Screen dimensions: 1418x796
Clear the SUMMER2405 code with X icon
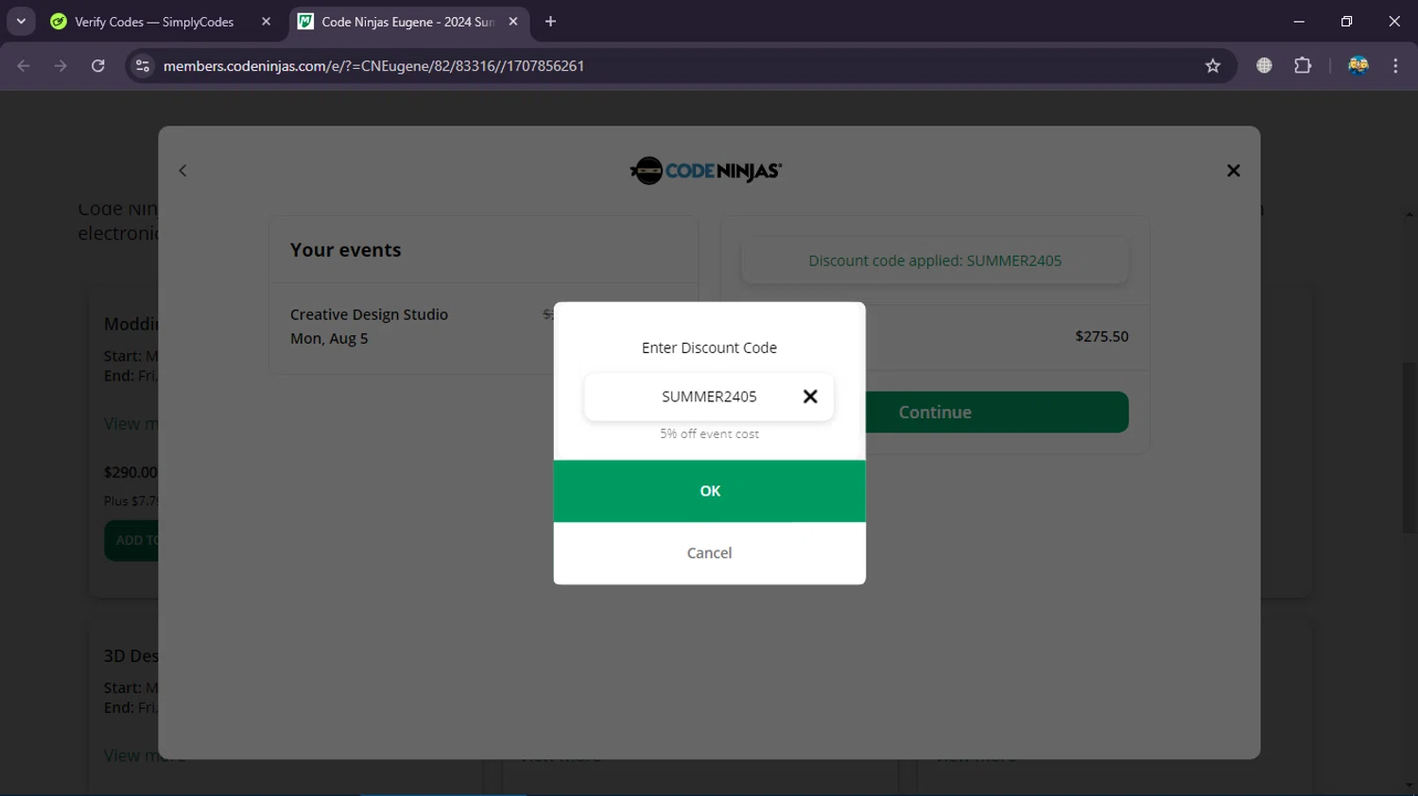point(810,397)
